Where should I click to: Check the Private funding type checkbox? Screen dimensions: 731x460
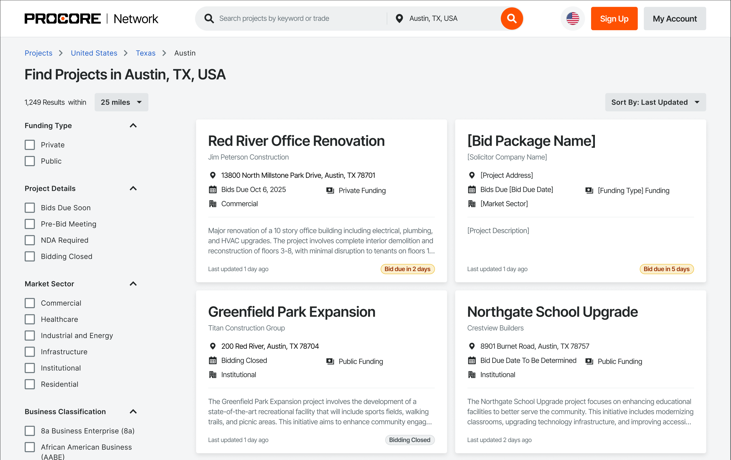coord(30,145)
